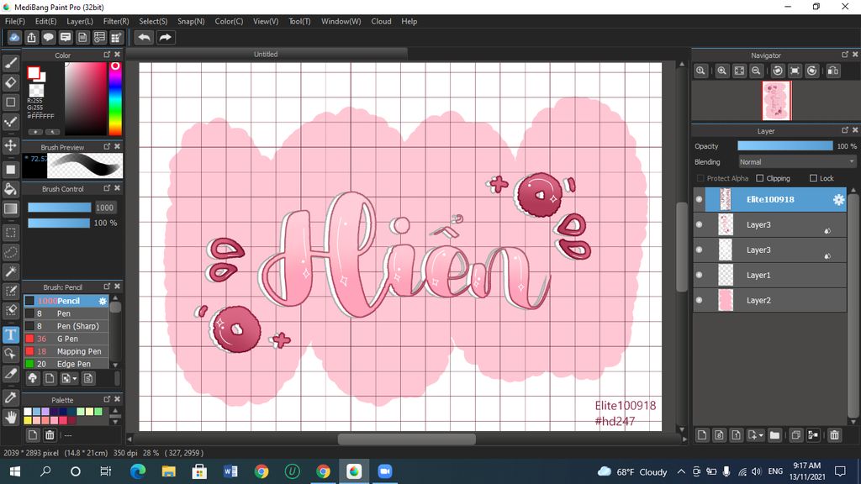Viewport: 861px width, 484px height.
Task: Click the export toolbar icon
Action: (x=31, y=37)
